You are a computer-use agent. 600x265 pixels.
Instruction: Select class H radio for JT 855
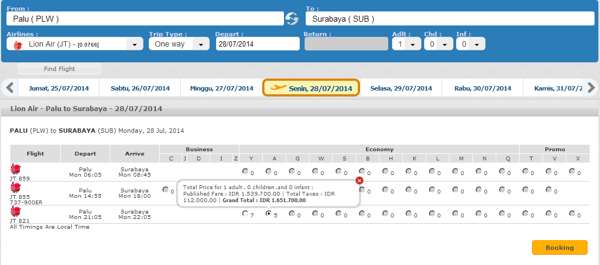(x=386, y=189)
